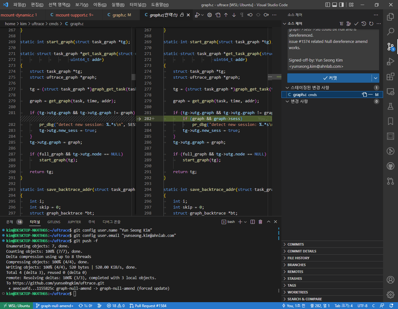Open the Manage gear menu
398x309 pixels.
[391, 294]
